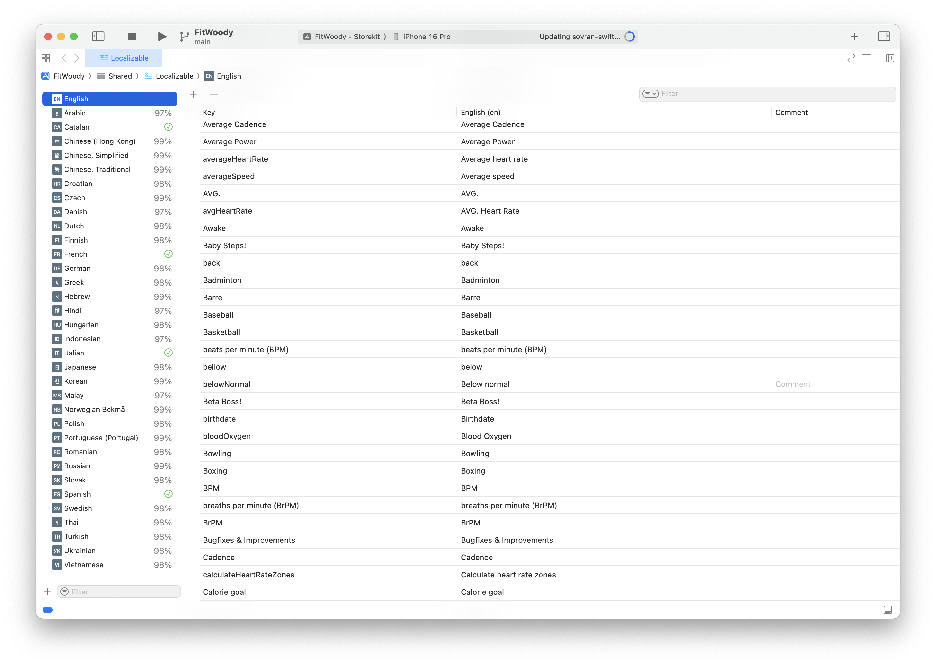Stop the running build
Image resolution: width=936 pixels, height=666 pixels.
click(x=132, y=37)
